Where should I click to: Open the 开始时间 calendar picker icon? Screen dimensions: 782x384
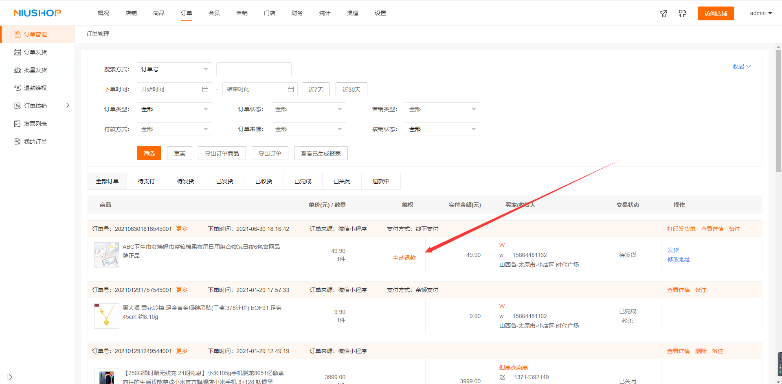tap(205, 89)
